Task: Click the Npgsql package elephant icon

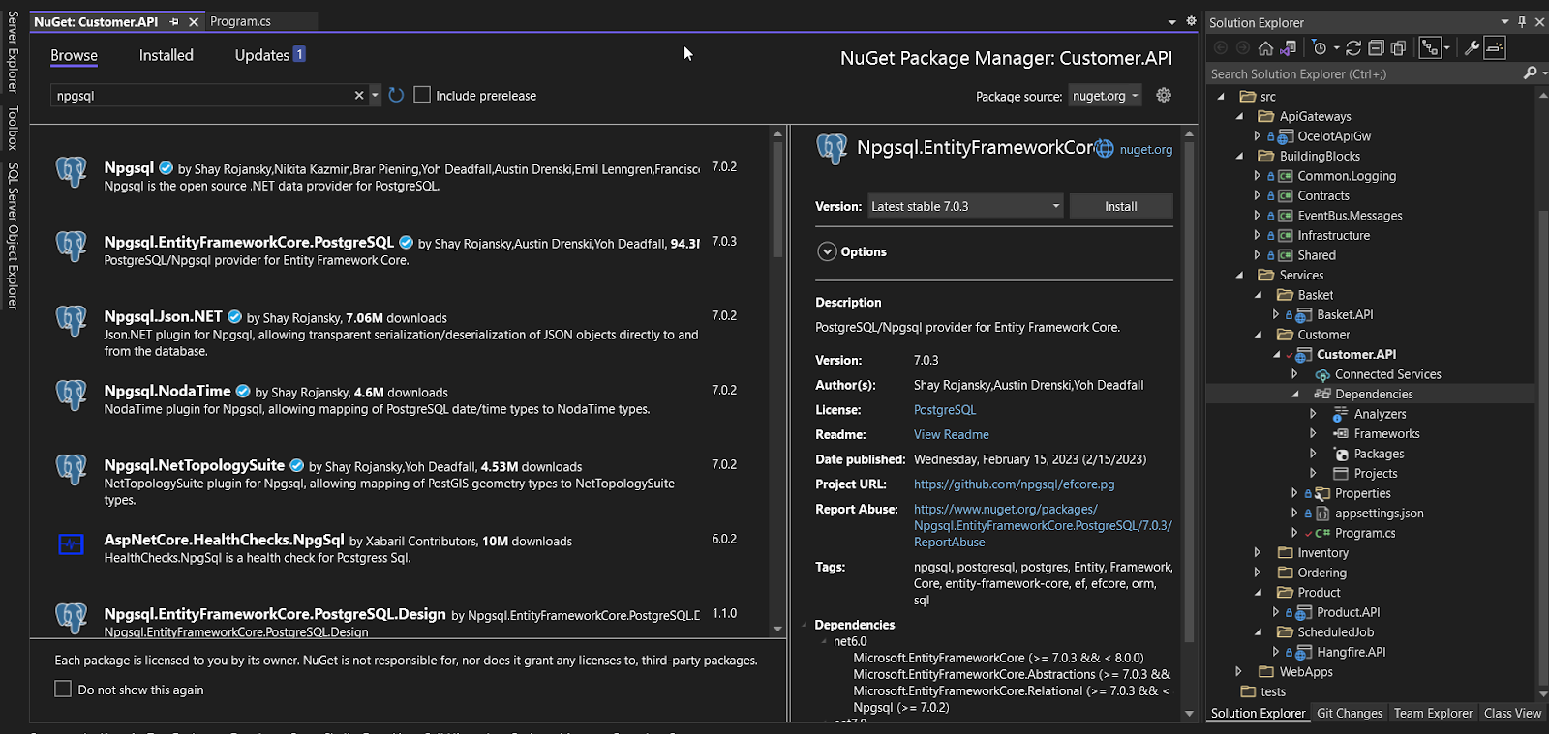Action: click(x=72, y=171)
